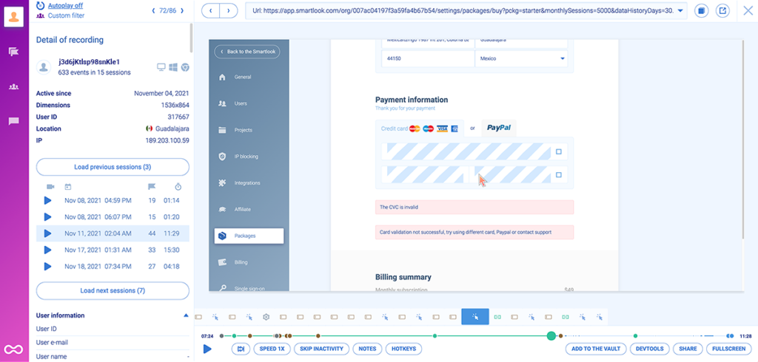Play the Nov 08, 2021 06:07 PM session
Image resolution: width=758 pixels, height=362 pixels.
[x=47, y=216]
